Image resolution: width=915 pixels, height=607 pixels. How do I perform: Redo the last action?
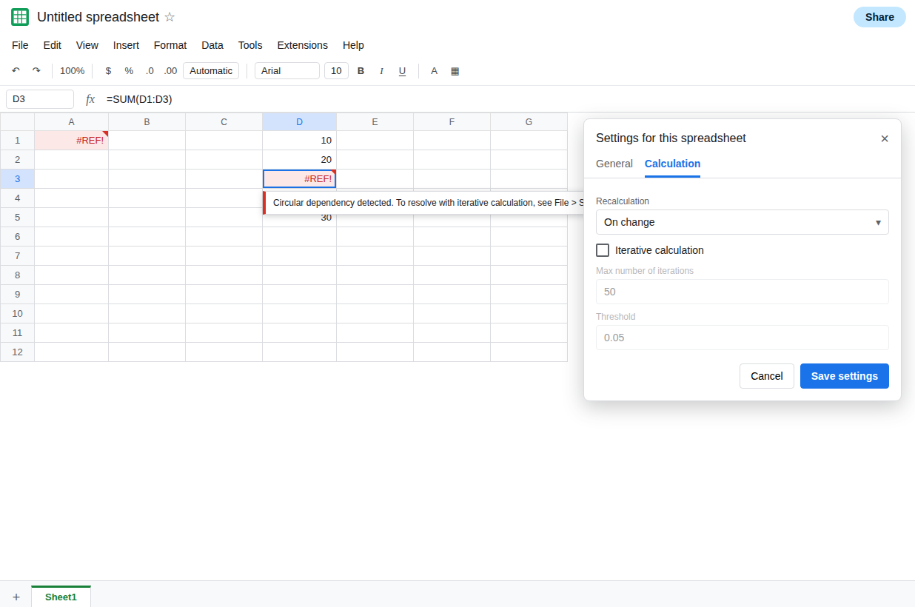pos(36,71)
